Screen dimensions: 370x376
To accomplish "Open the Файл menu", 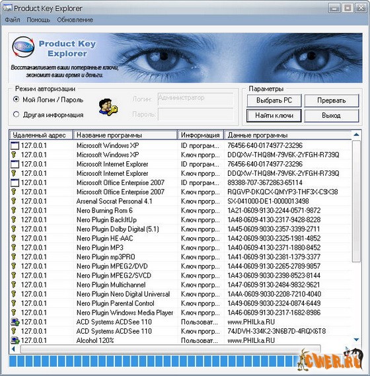I will (x=13, y=20).
